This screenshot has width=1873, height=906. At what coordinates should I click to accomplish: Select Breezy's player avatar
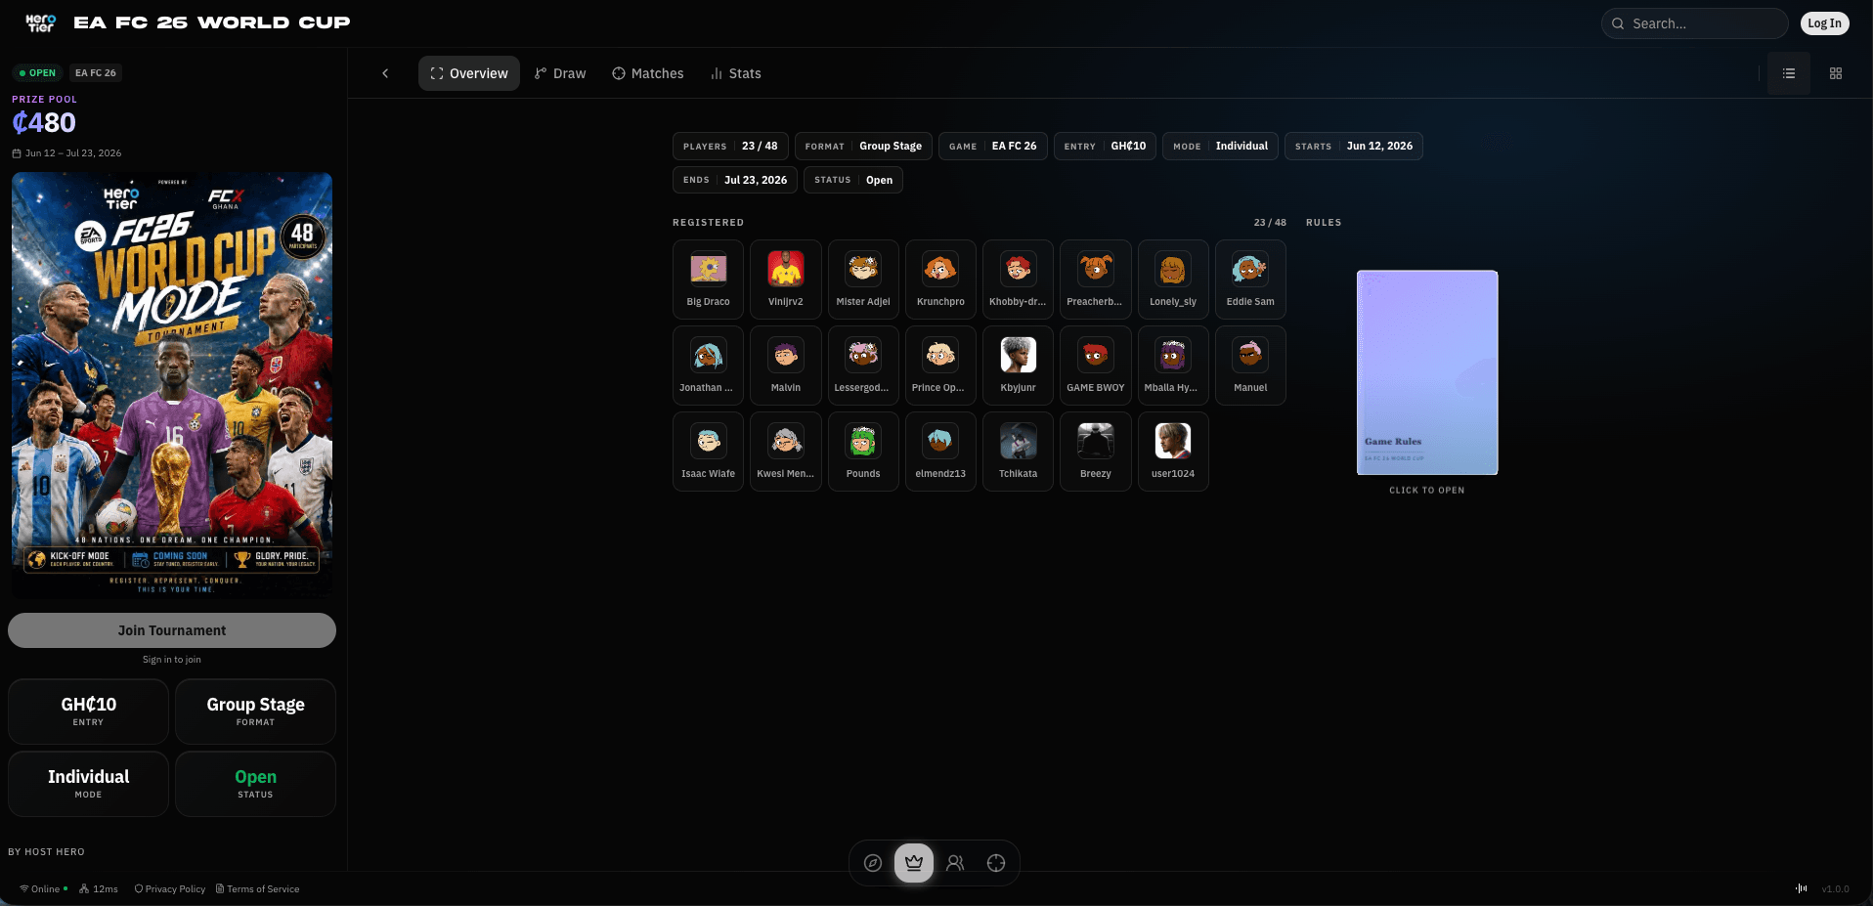pos(1096,441)
